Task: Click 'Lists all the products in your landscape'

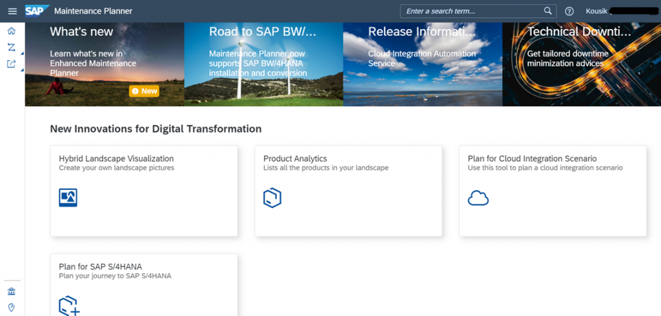Action: (x=326, y=168)
